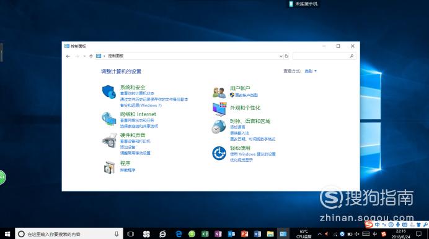Open 硬件和声音 category link
429x239 pixels.
133,135
